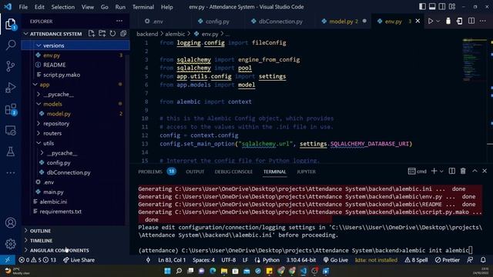Split the terminal panel
The image size is (493, 277).
(x=452, y=171)
